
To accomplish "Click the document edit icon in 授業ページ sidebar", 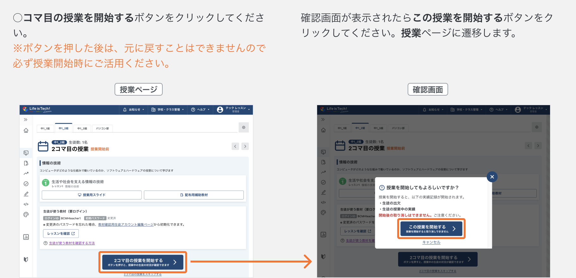I will 26,163.
